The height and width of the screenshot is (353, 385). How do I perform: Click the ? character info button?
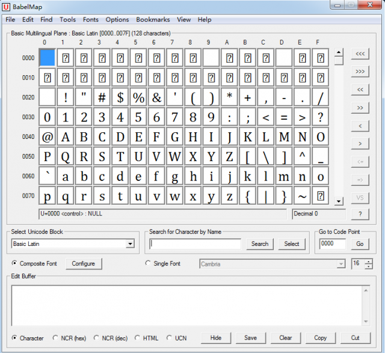point(360,214)
